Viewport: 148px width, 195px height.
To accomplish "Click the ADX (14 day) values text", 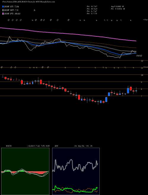I will pos(83,146).
